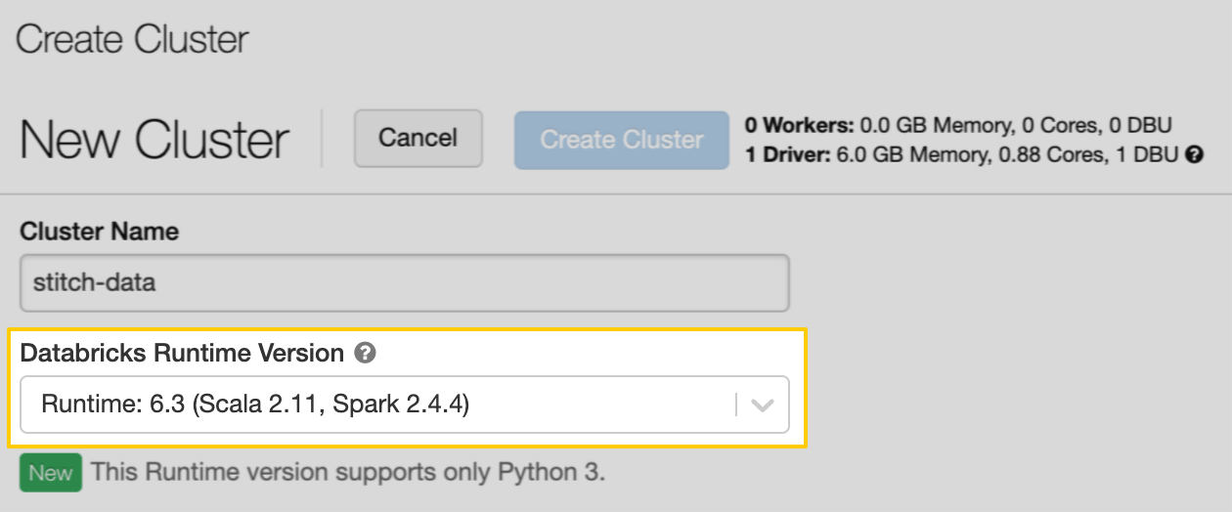This screenshot has width=1232, height=512.
Task: Click the runtime version dropdown chevron arrow
Action: click(763, 405)
